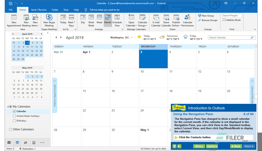Click Browse Groups

[208, 20]
